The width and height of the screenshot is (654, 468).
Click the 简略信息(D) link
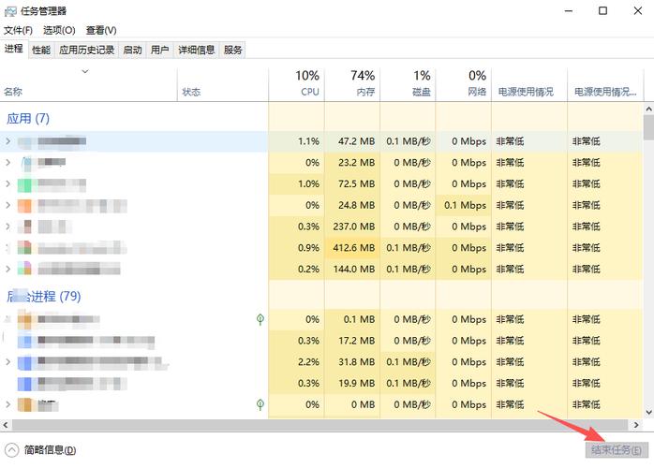[50, 450]
